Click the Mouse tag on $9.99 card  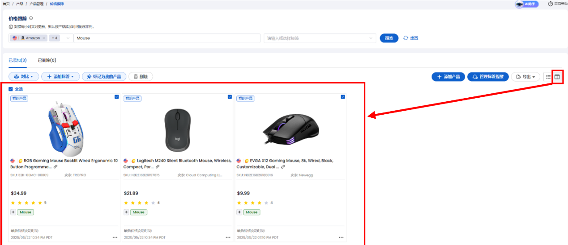pyautogui.click(x=252, y=212)
